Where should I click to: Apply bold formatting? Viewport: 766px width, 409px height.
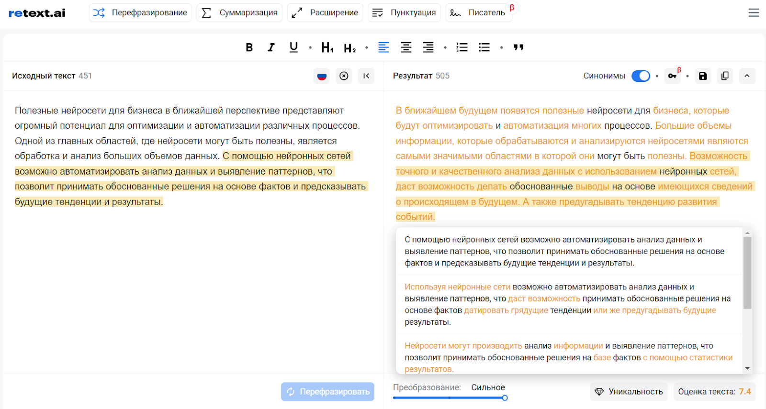[249, 47]
